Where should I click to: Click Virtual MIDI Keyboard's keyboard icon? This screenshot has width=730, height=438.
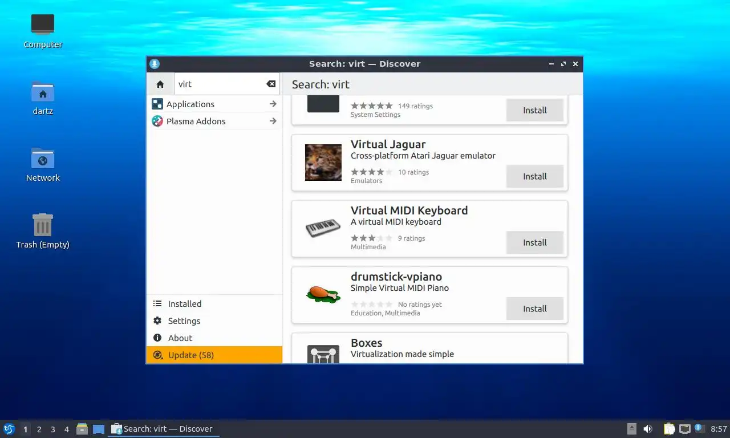point(323,229)
